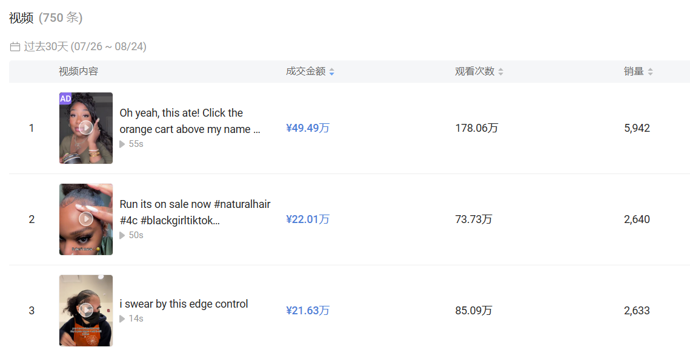
Task: Click the 销量 column header label
Action: (634, 71)
